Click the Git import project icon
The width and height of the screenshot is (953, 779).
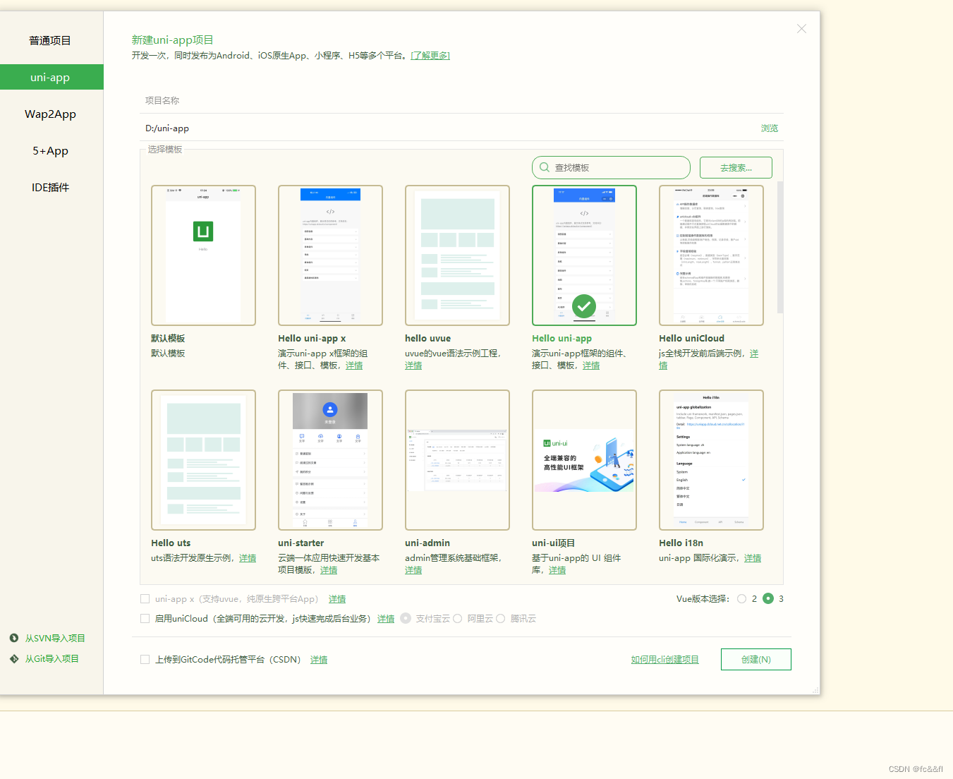click(13, 658)
